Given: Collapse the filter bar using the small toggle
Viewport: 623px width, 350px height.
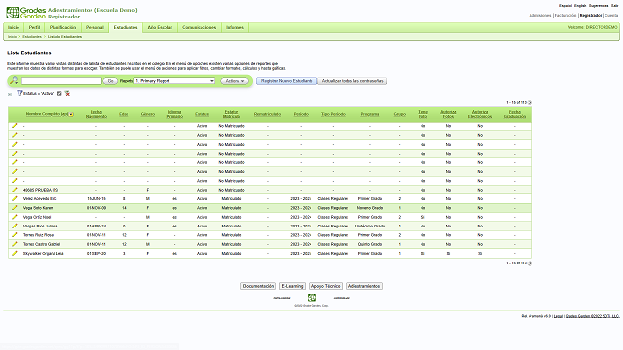Looking at the screenshot, I should pos(10,94).
